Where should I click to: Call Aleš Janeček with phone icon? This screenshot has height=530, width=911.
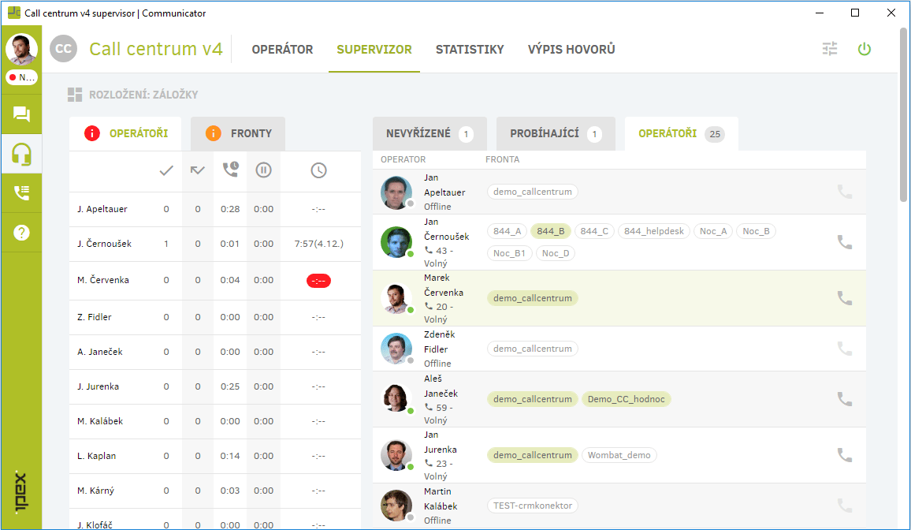click(x=845, y=398)
